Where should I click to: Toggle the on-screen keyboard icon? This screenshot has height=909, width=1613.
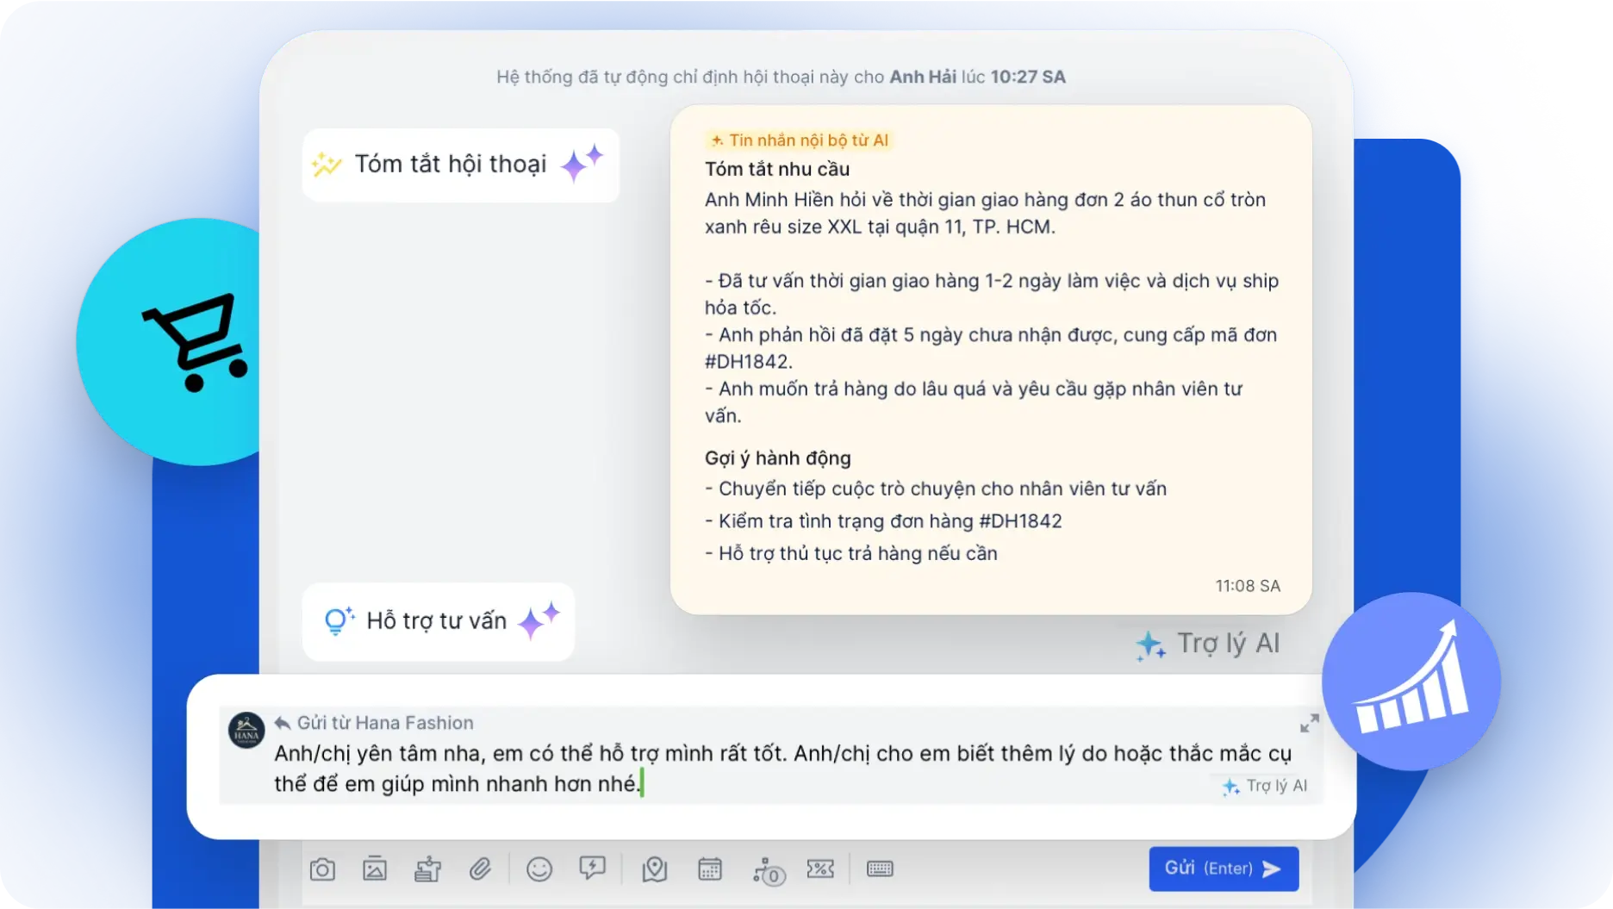tap(880, 869)
